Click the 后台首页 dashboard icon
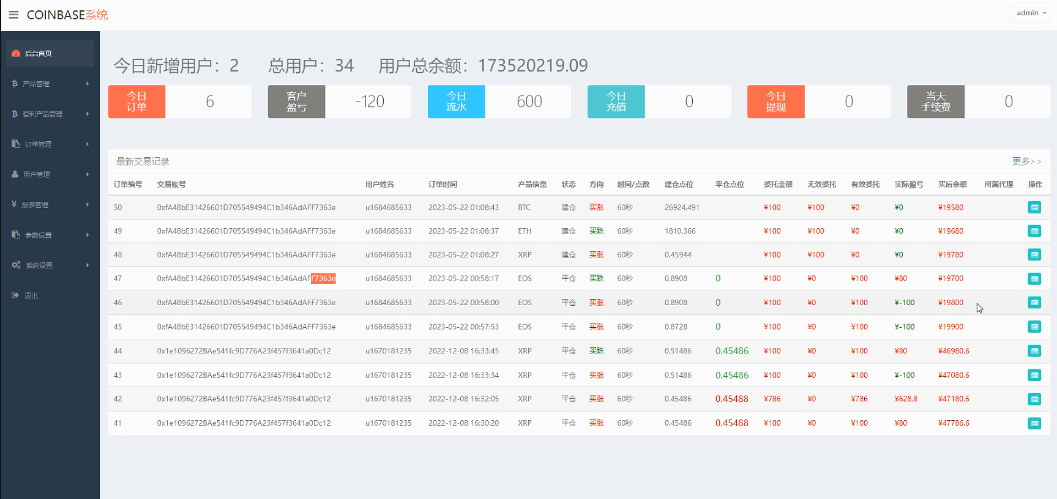Screen dimensions: 1057x499 [16, 54]
